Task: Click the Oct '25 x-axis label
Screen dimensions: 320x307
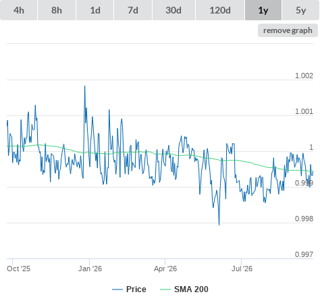Action: (18, 269)
